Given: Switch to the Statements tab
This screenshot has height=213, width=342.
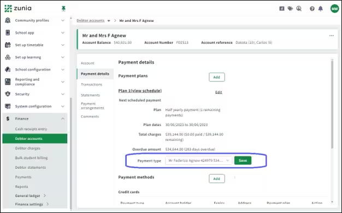Looking at the screenshot, I should coord(90,95).
